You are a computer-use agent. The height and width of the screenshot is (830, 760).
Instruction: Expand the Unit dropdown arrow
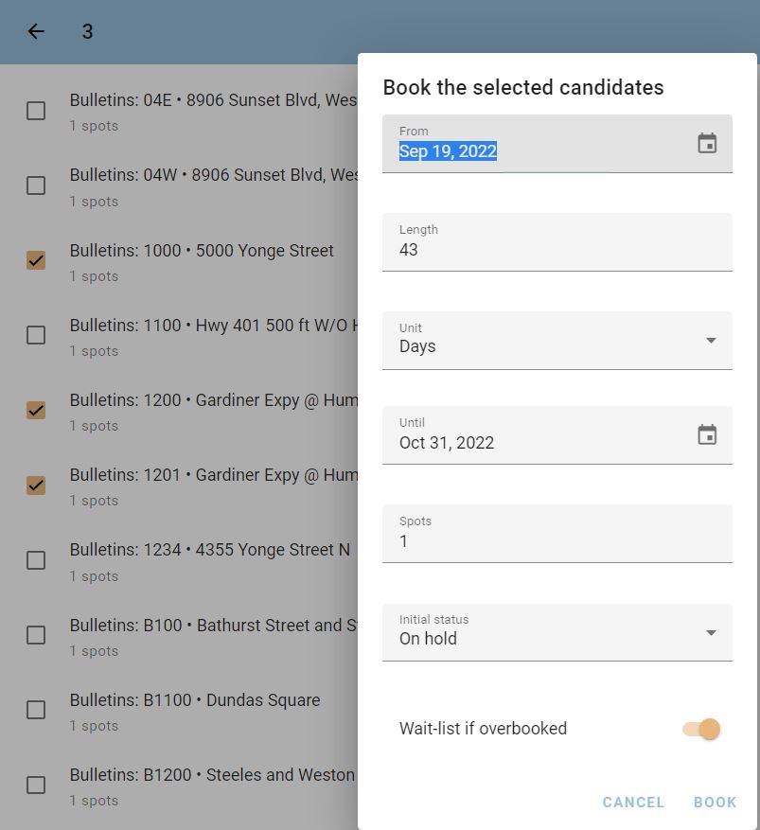[712, 341]
